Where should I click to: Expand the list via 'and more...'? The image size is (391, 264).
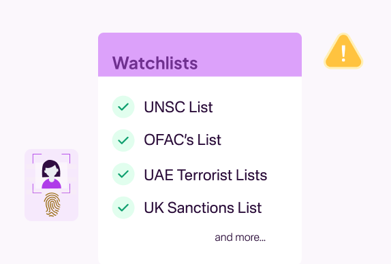click(x=240, y=237)
